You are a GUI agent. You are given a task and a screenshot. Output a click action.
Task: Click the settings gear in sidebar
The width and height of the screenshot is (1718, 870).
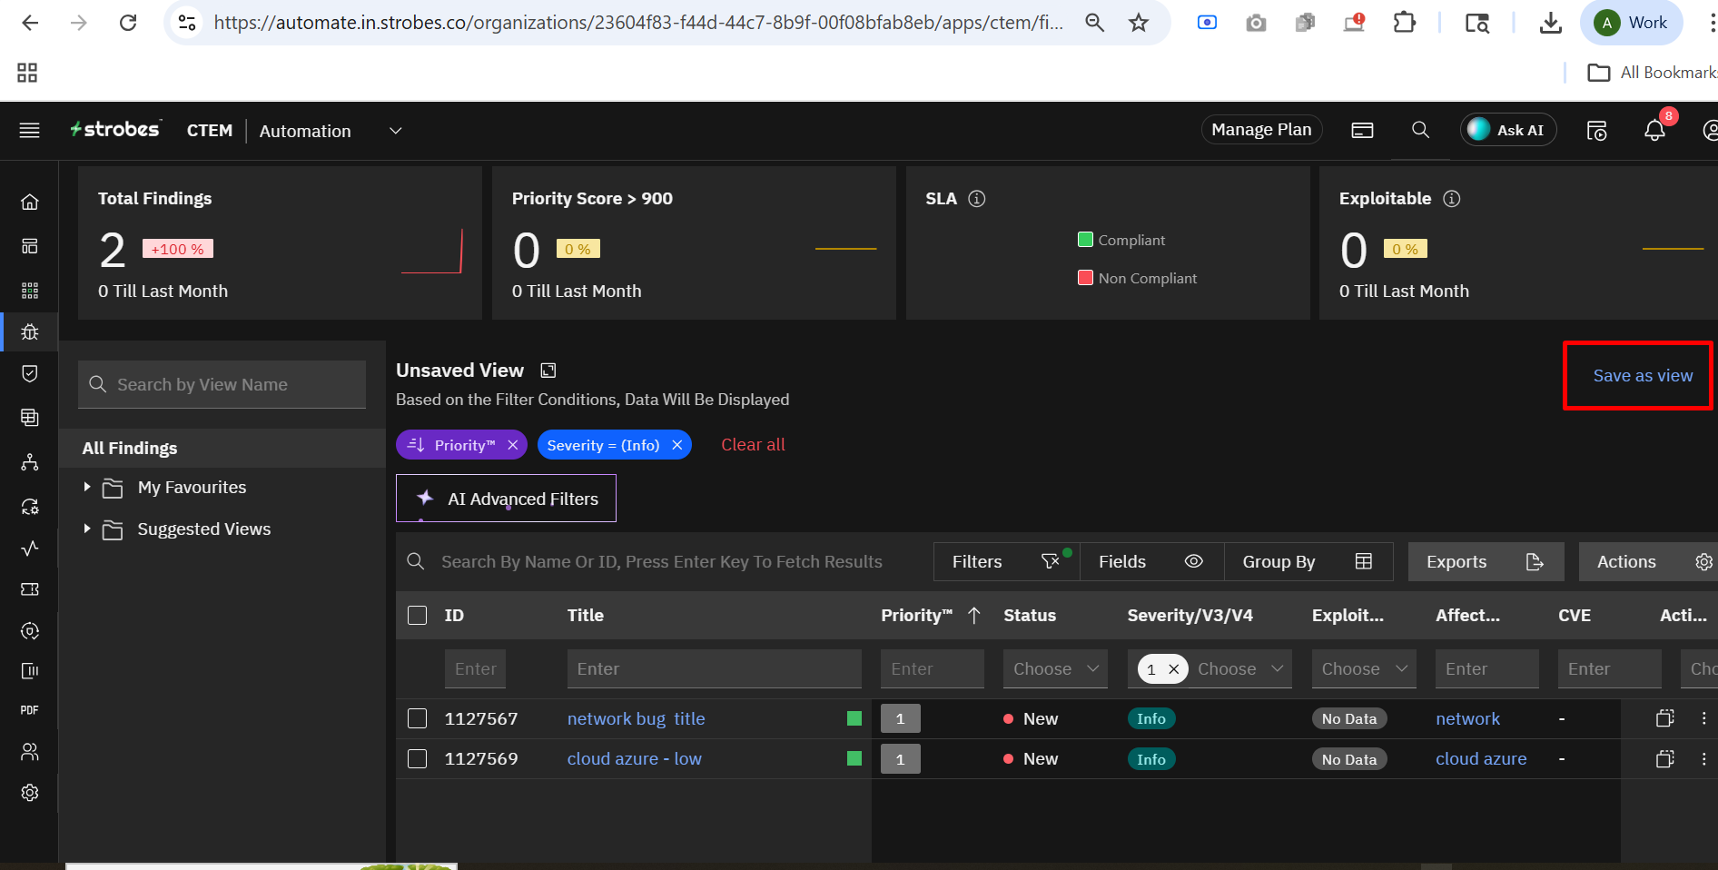(x=30, y=793)
